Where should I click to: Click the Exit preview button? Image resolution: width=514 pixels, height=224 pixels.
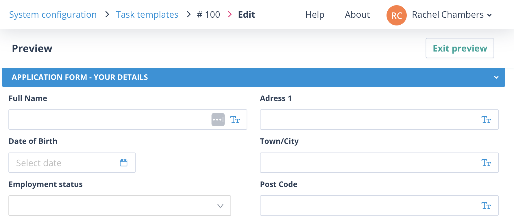coord(460,48)
